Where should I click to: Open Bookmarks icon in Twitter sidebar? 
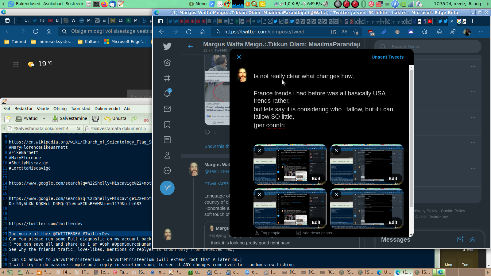click(167, 125)
